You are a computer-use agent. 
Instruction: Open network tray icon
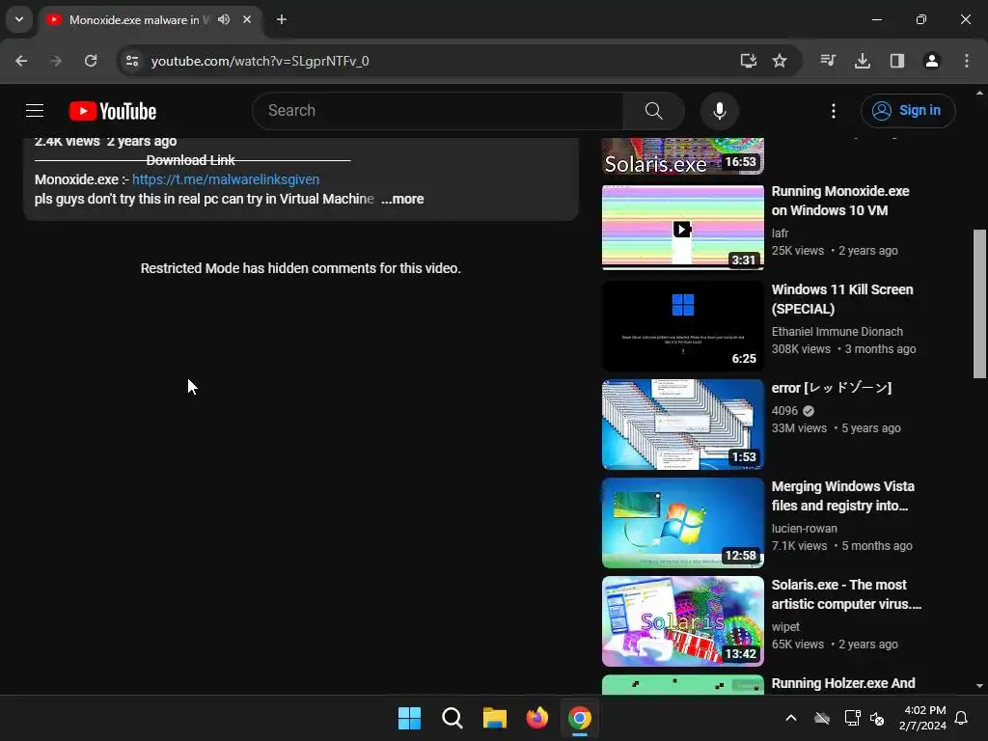coord(852,718)
